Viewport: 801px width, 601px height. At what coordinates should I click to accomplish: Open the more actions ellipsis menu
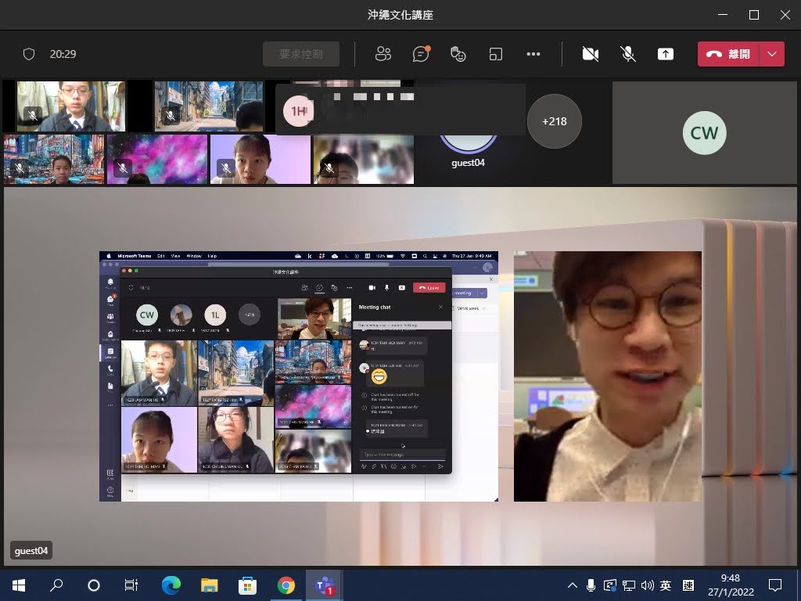[533, 54]
